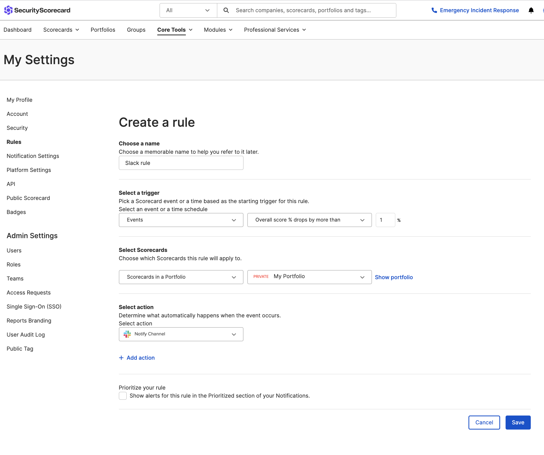
Task: Open the My Portfolio selector
Action: (309, 277)
